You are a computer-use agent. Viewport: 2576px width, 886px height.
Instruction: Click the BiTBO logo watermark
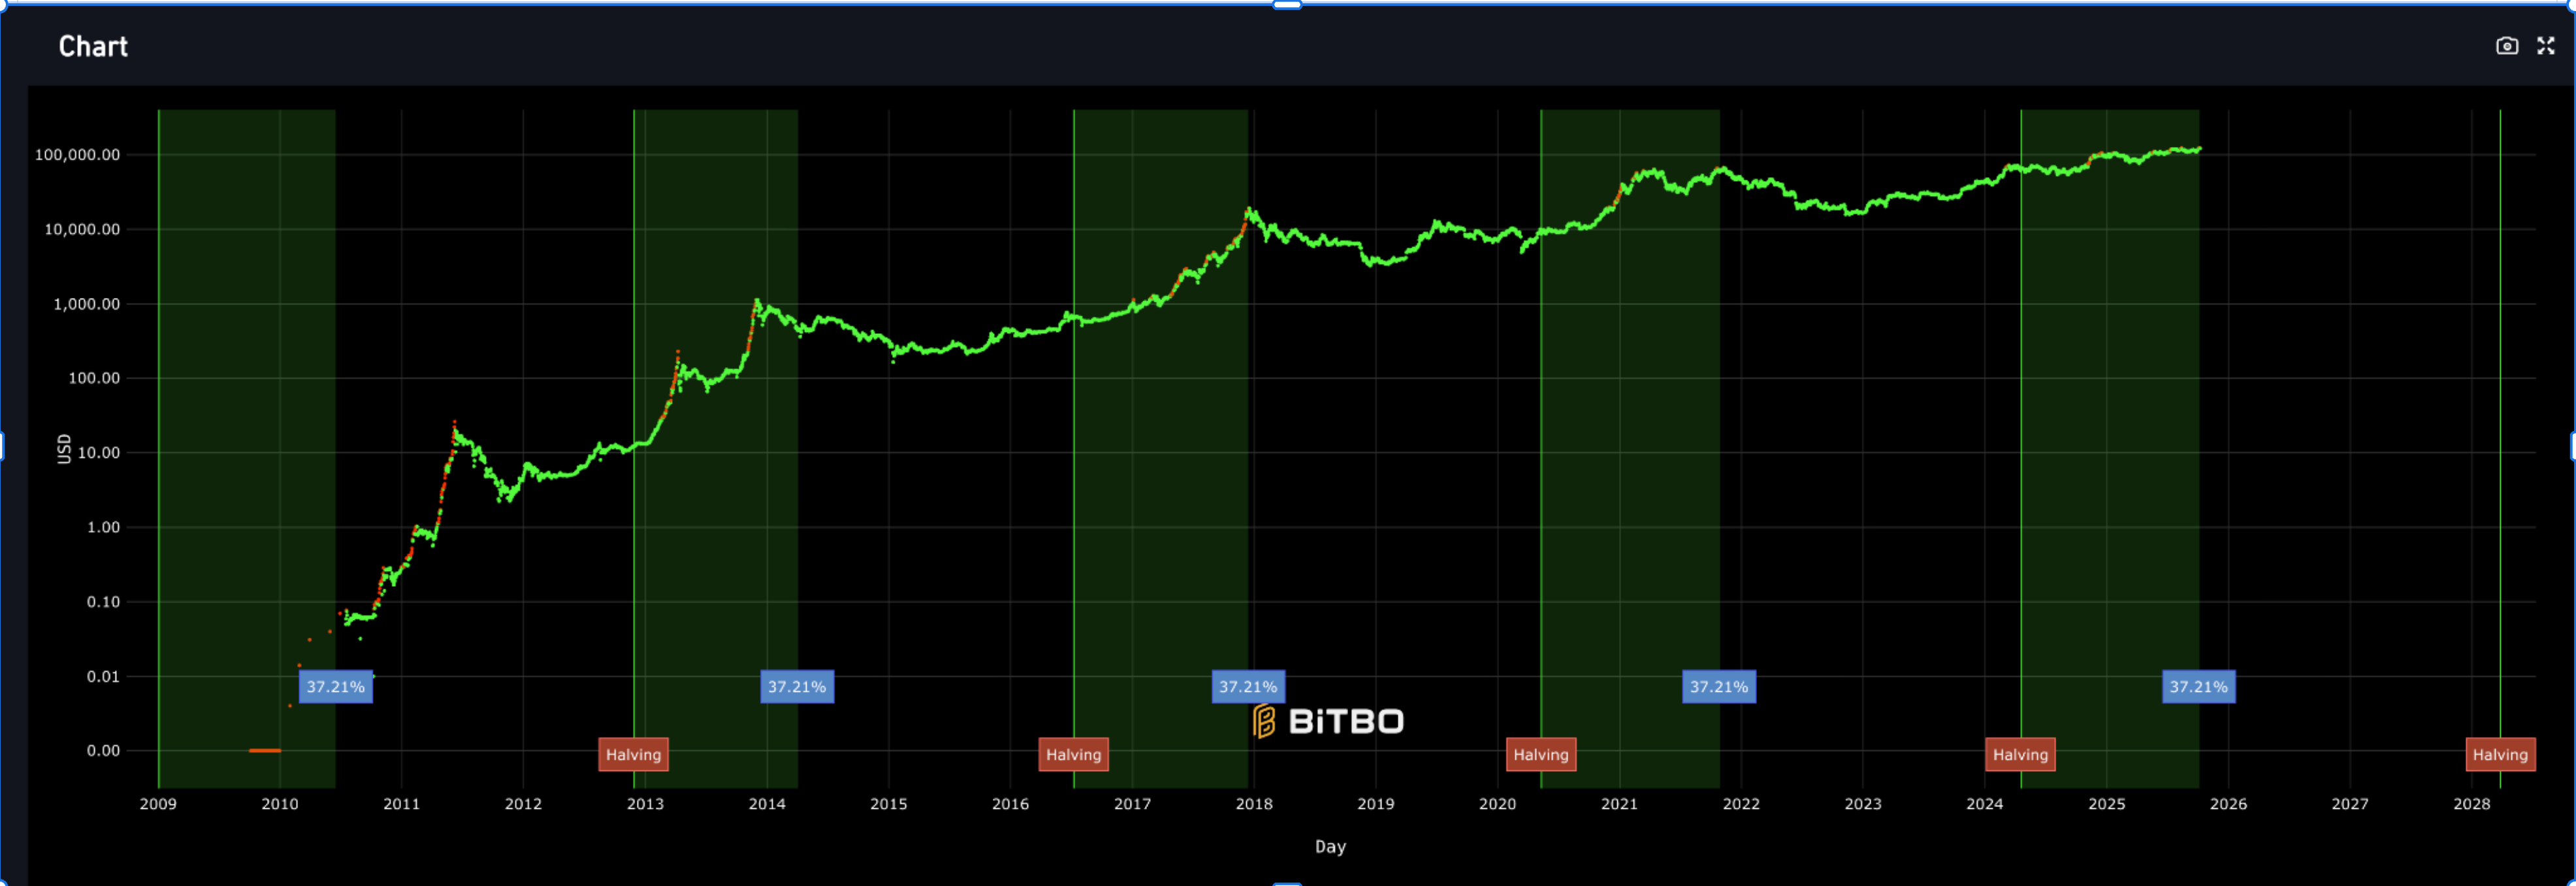(1328, 721)
